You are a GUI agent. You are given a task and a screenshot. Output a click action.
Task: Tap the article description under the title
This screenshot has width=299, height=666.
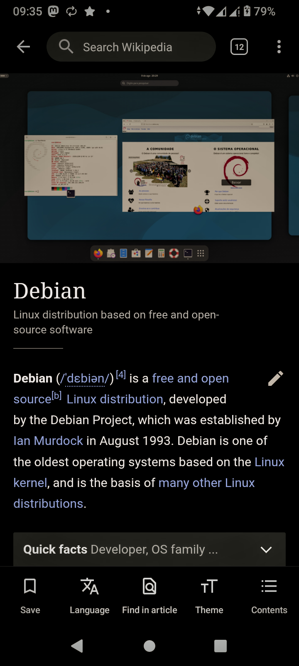coord(116,322)
